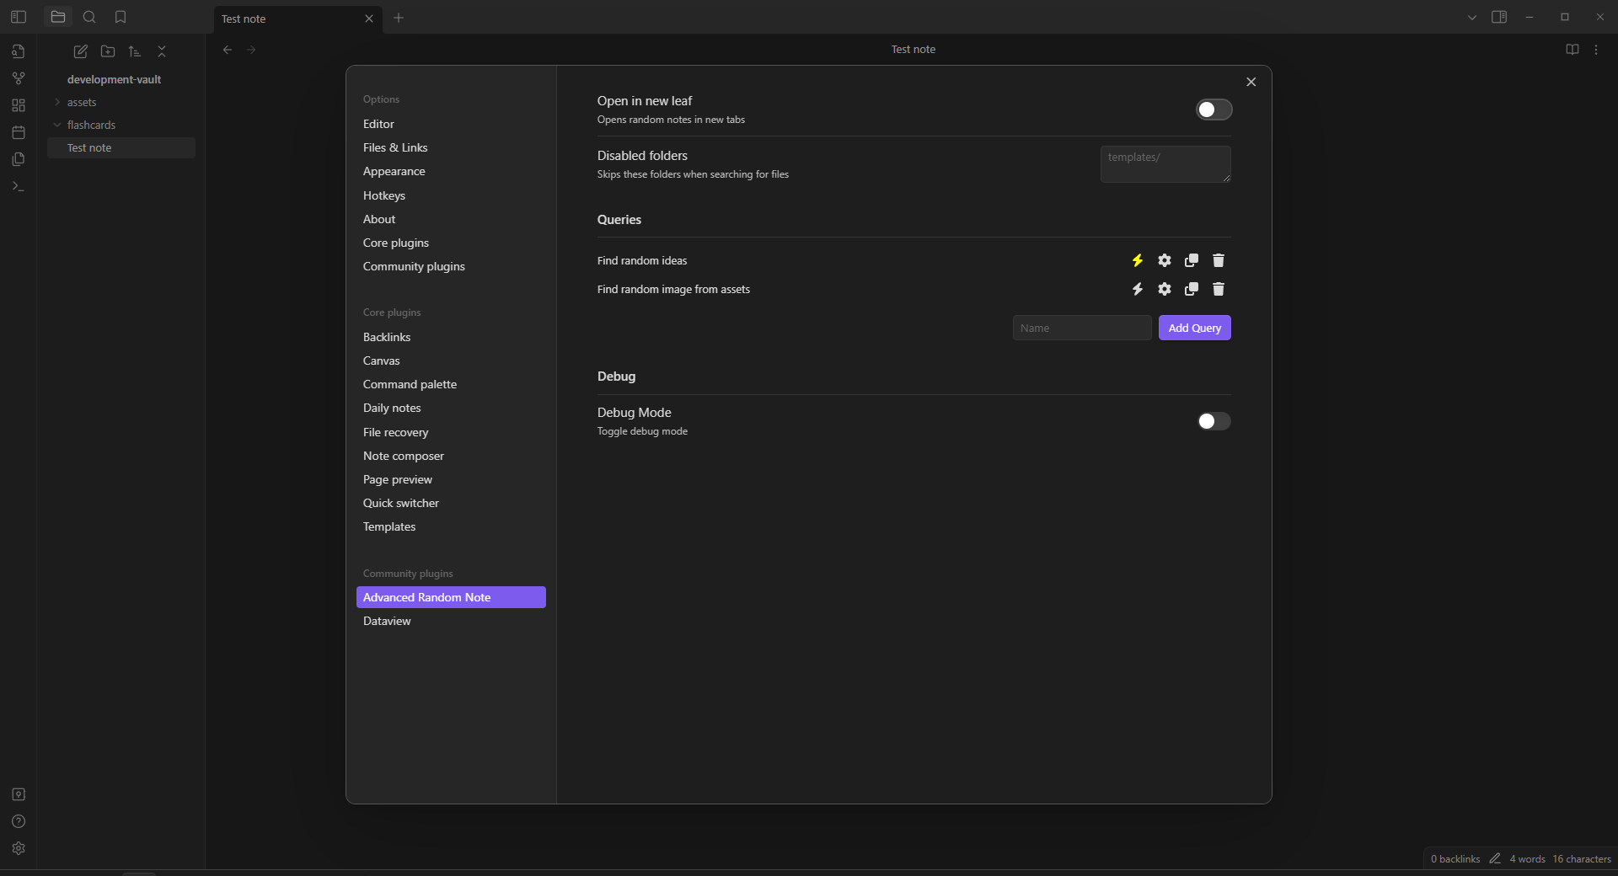
Task: Click the insert template ribbon icon
Action: (19, 159)
